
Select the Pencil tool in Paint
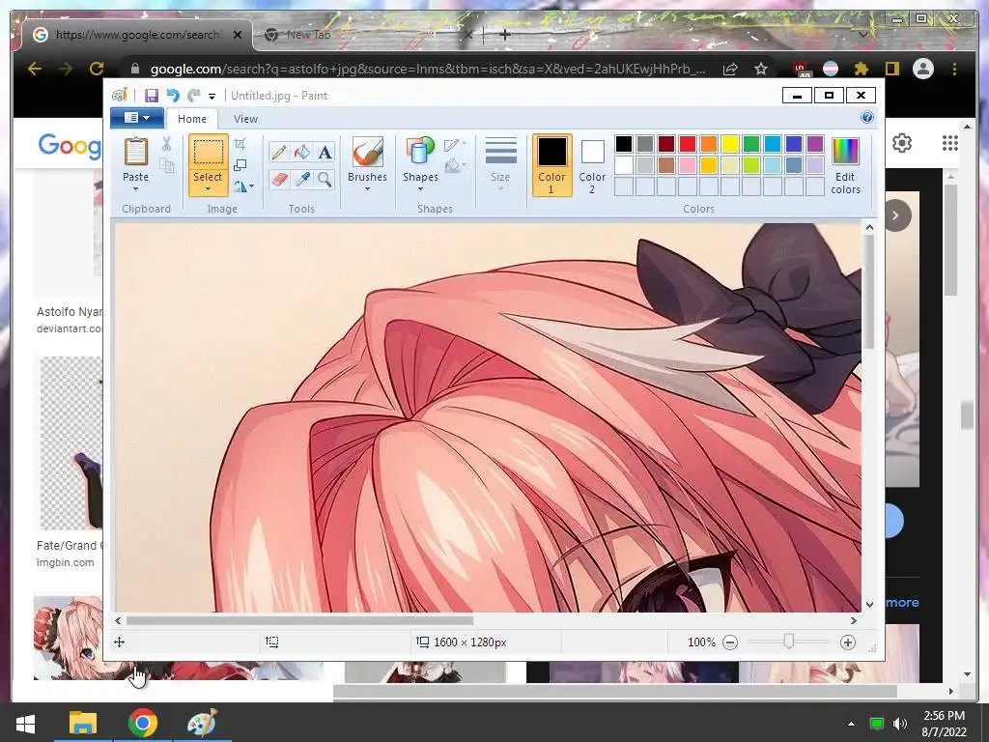(x=279, y=152)
